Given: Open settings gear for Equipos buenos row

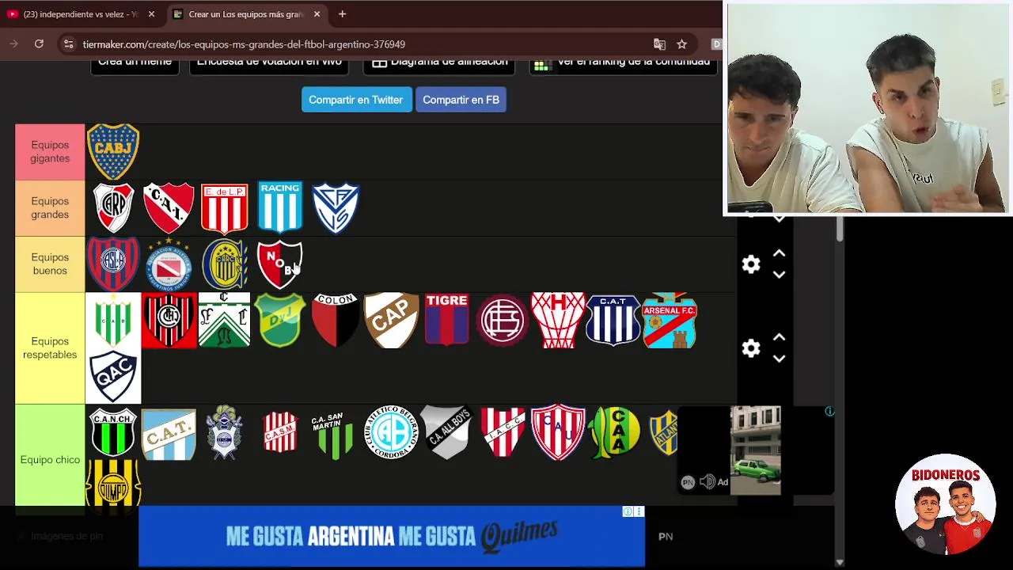Looking at the screenshot, I should 751,264.
